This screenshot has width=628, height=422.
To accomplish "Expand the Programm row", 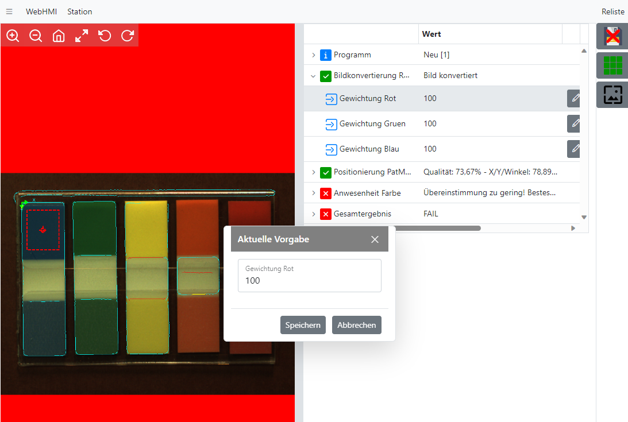I will [x=313, y=55].
